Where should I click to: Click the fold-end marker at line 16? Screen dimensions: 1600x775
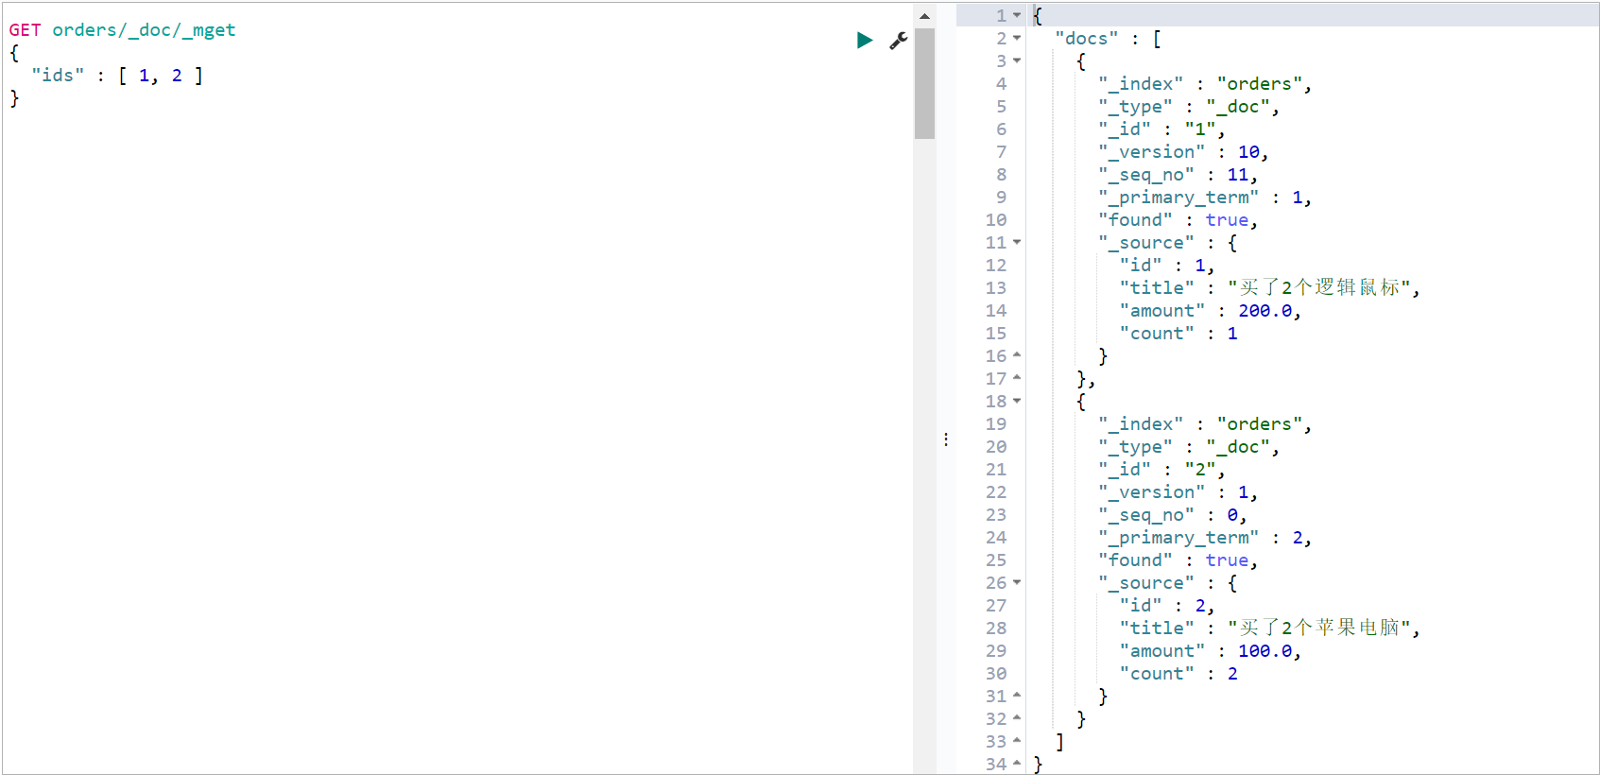point(1017,355)
